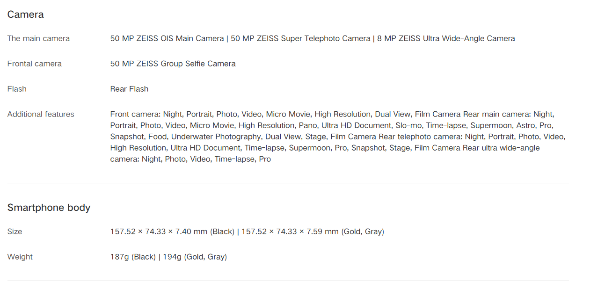
Task: Click 'Slo-mo' in the features paragraph
Action: [x=408, y=125]
